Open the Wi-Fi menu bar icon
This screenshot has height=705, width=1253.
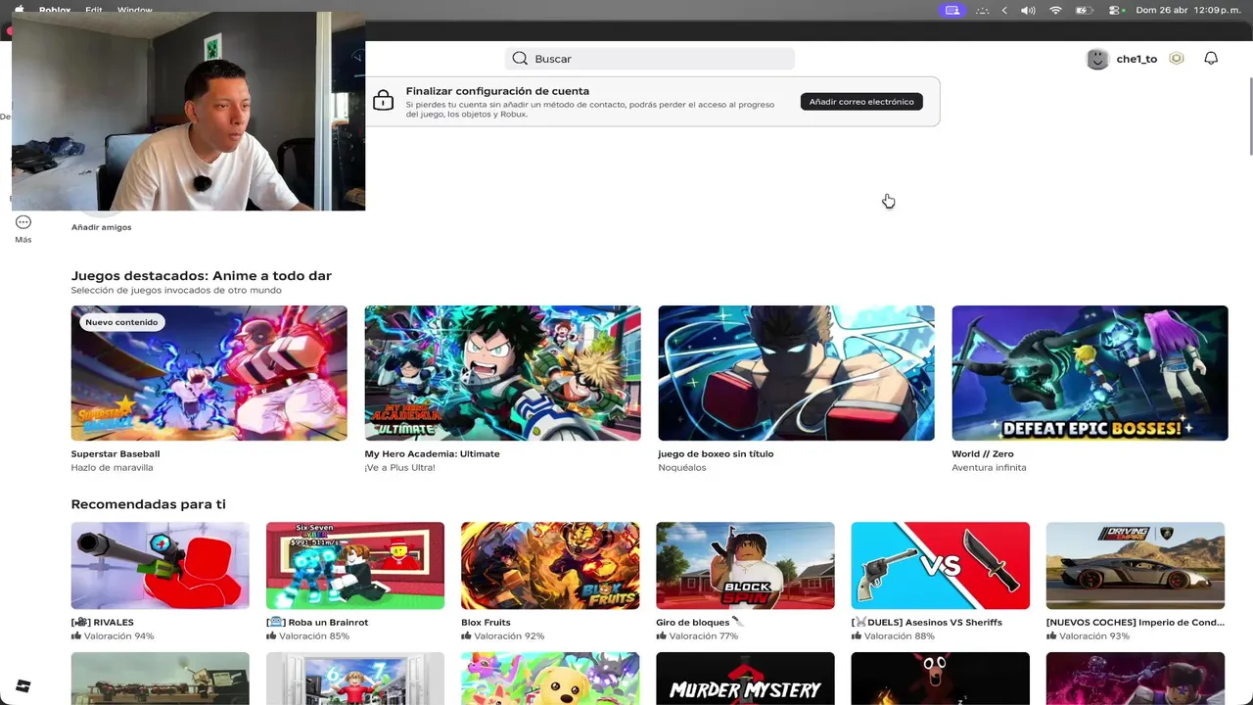(x=1055, y=10)
